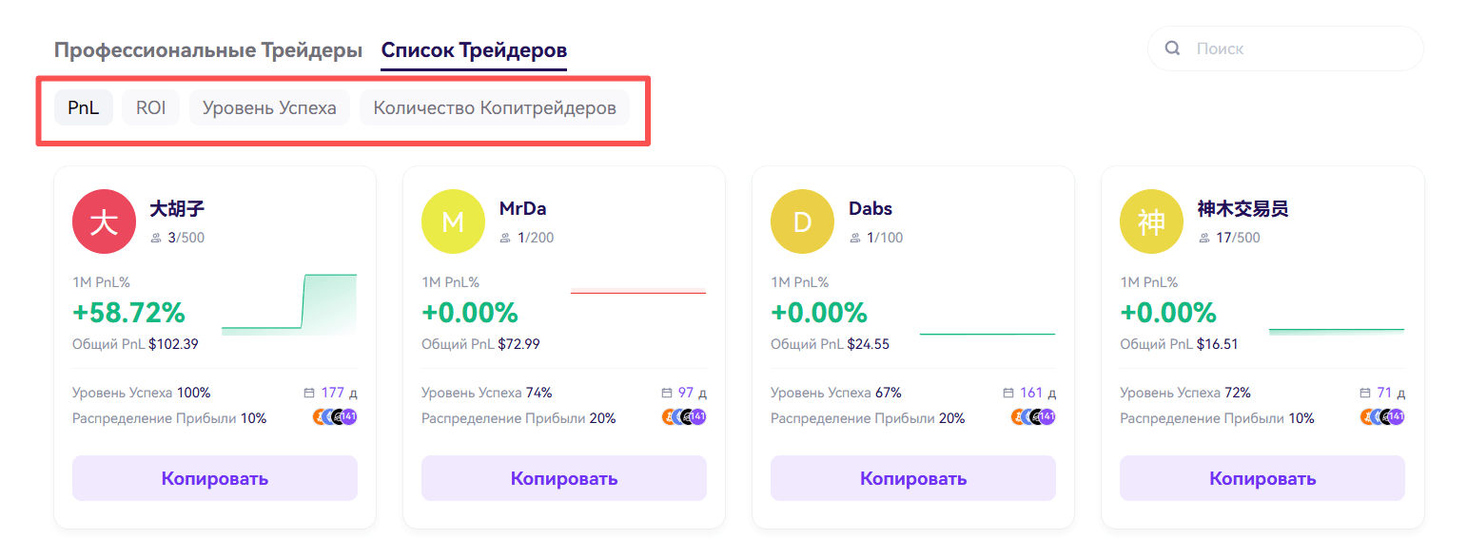Click coin icons cluster on 大胡子 card
Image resolution: width=1467 pixels, height=539 pixels.
335,416
